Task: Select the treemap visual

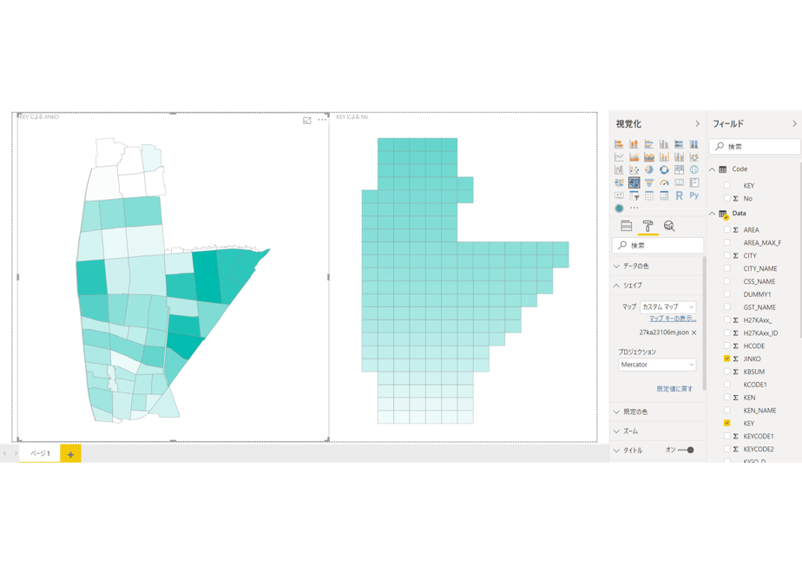Action: point(680,169)
